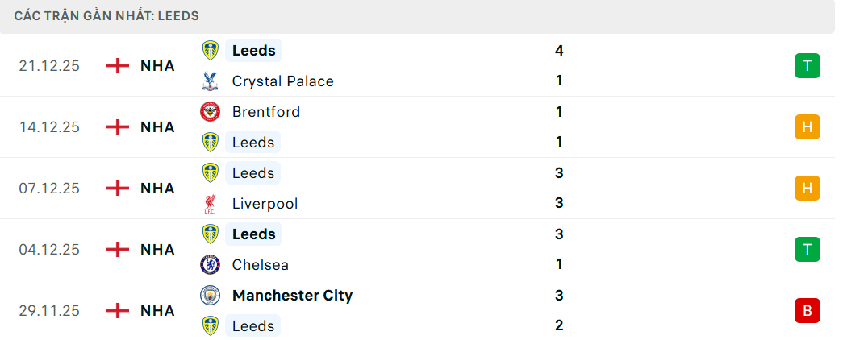843x340 pixels.
Task: Click the 'Các trận gần nhất: Leeds' header
Action: (x=106, y=15)
